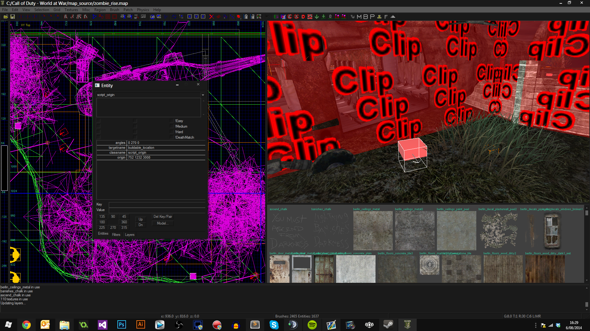
Task: Select the ascend_chalk texture thumbnail
Action: 289,231
